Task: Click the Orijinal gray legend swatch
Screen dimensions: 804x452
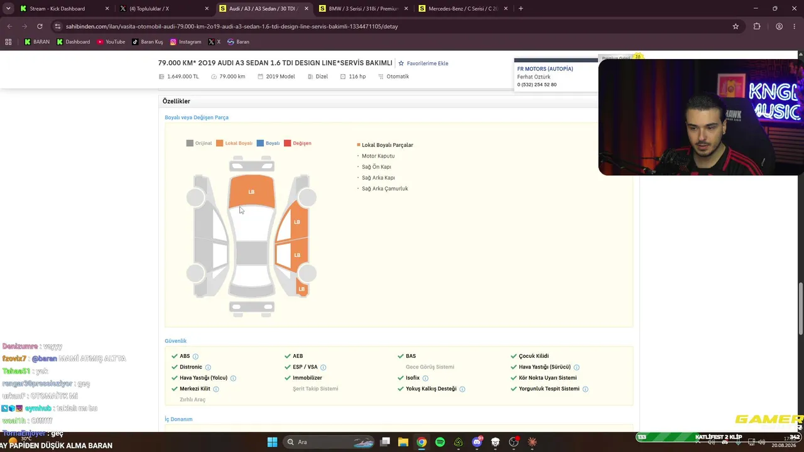Action: pos(190,143)
